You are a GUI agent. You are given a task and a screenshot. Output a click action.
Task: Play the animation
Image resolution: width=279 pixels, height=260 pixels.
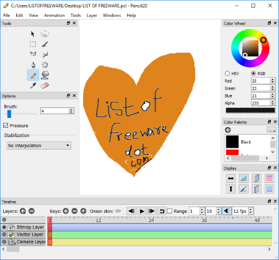point(142,211)
